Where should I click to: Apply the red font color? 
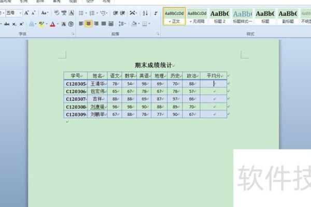click(52, 24)
